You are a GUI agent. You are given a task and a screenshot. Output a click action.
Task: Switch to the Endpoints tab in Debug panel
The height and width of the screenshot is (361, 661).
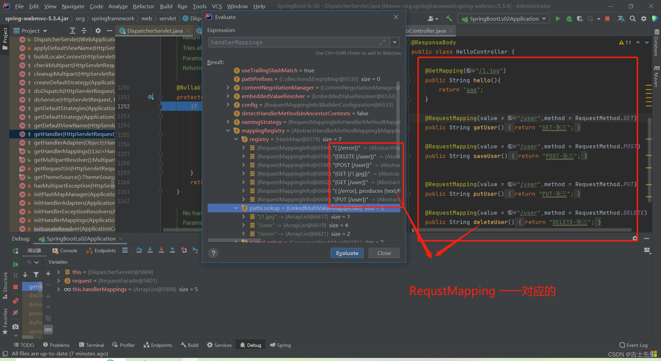[101, 251]
